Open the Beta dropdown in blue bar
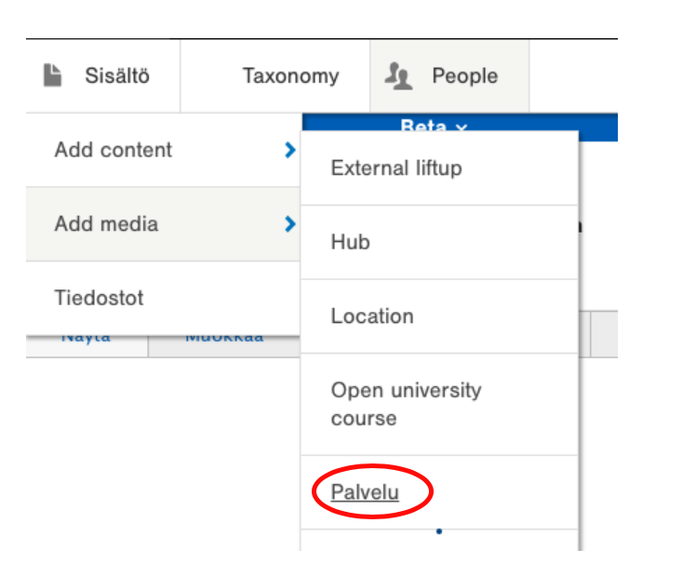This screenshot has width=696, height=577. pyautogui.click(x=434, y=126)
